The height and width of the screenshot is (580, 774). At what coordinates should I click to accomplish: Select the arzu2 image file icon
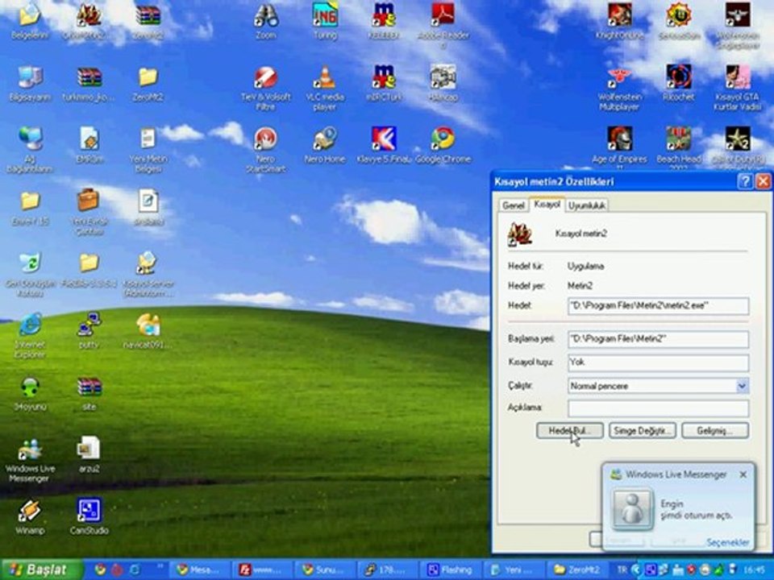click(89, 449)
